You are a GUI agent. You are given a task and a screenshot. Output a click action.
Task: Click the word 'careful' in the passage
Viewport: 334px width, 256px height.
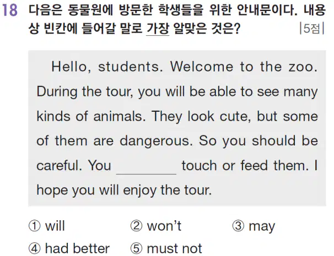(57, 165)
